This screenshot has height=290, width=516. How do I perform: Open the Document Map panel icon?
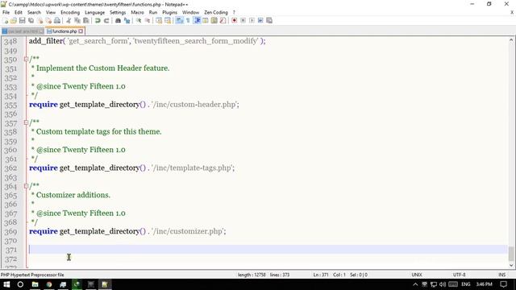coord(214,20)
